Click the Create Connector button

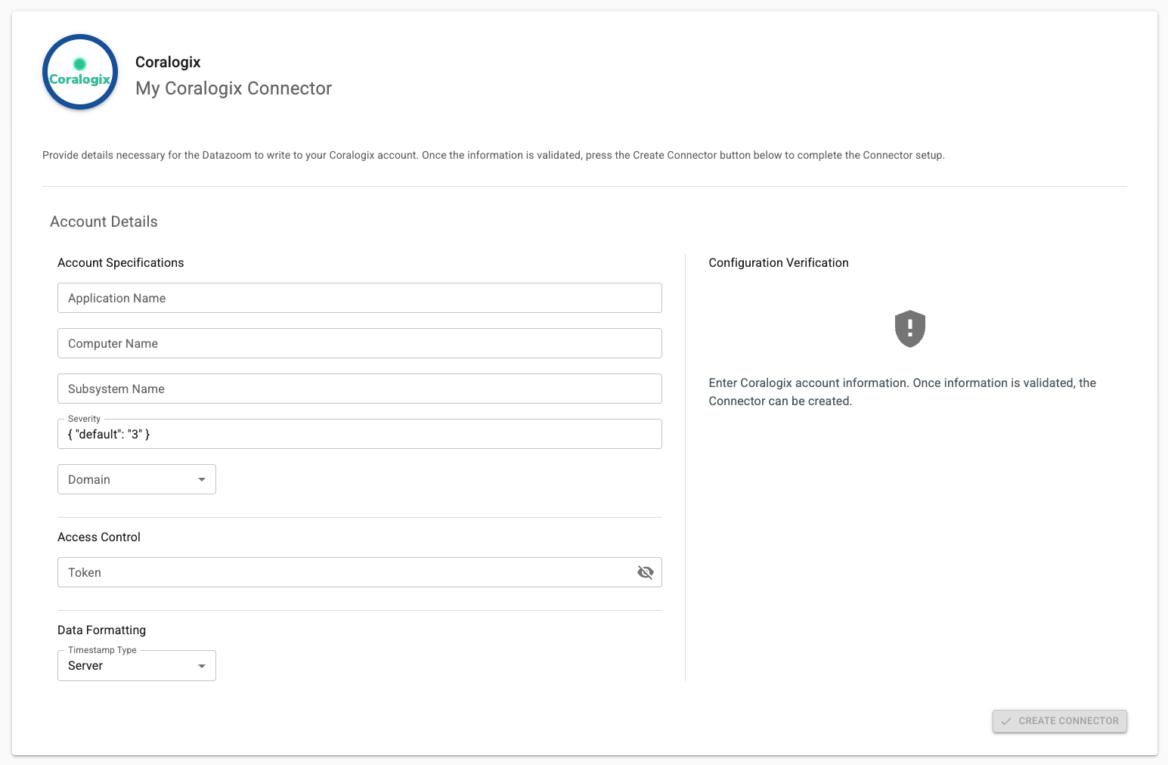[1060, 721]
